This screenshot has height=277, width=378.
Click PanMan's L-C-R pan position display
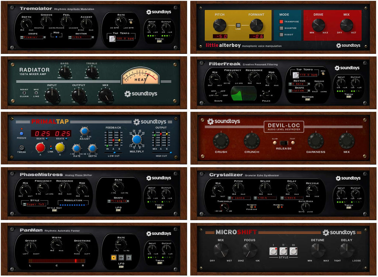(56, 261)
